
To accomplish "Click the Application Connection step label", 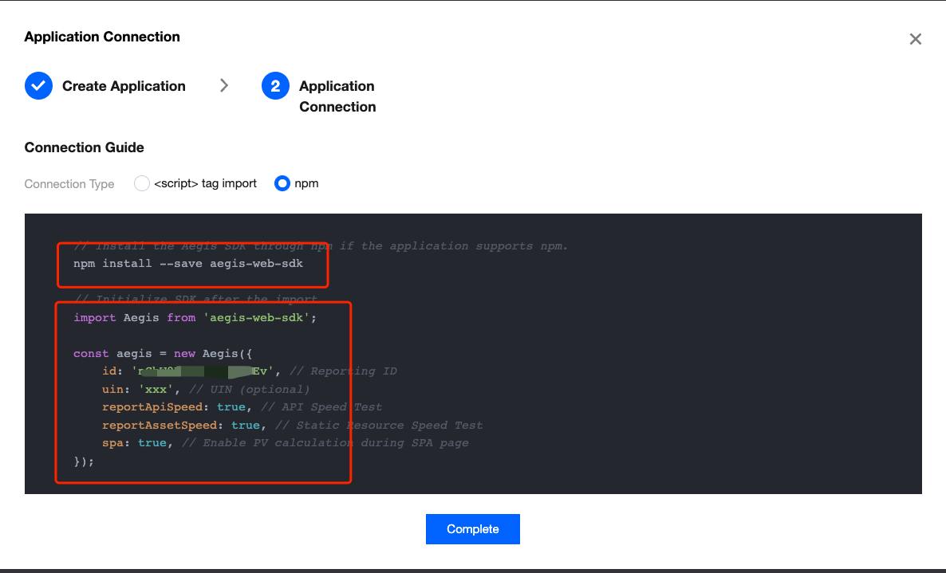I will 337,96.
